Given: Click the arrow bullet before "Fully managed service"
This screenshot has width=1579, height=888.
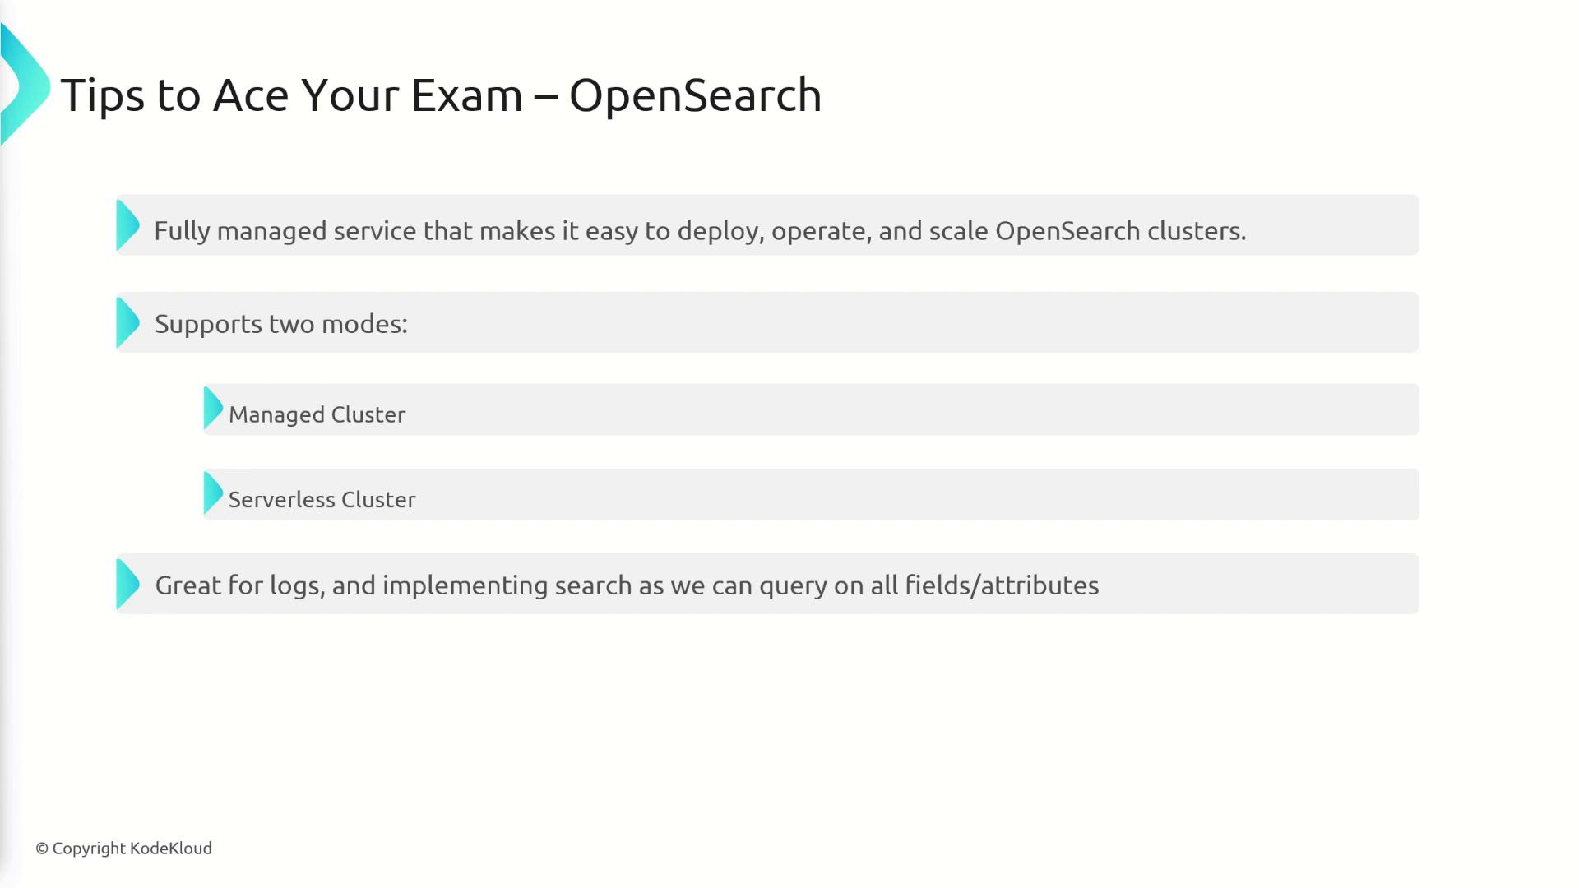Looking at the screenshot, I should click(127, 225).
